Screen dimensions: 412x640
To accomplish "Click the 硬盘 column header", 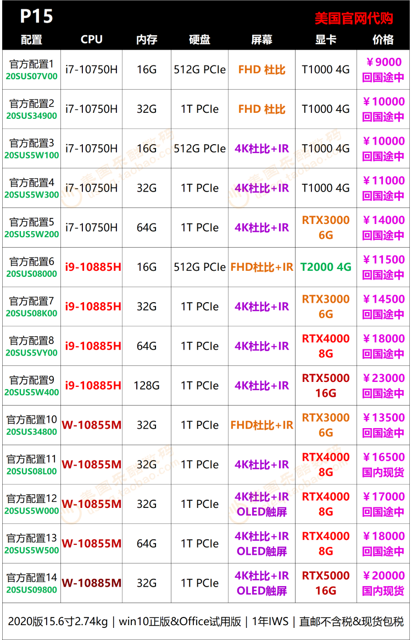I will tap(200, 40).
